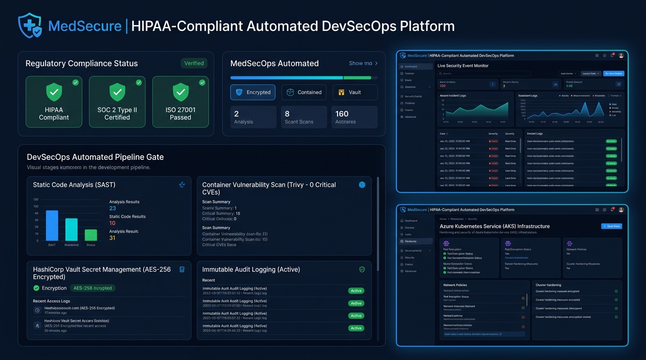646x360 pixels.
Task: Click blue button in Live Security Event Monitor toolbar
Action: pyautogui.click(x=614, y=74)
